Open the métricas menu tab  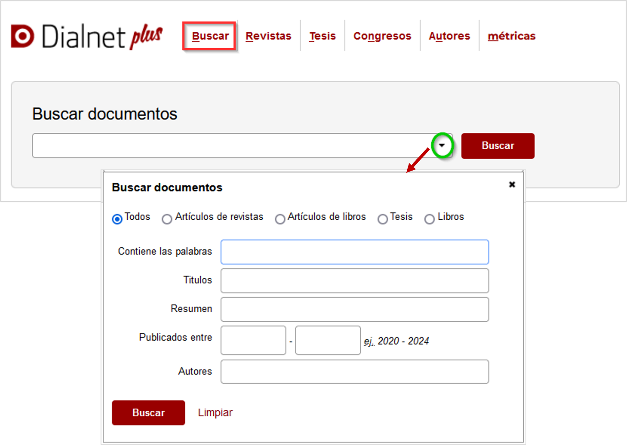[x=511, y=36]
